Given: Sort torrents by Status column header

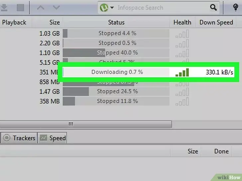Looking at the screenshot, I should pyautogui.click(x=116, y=23).
